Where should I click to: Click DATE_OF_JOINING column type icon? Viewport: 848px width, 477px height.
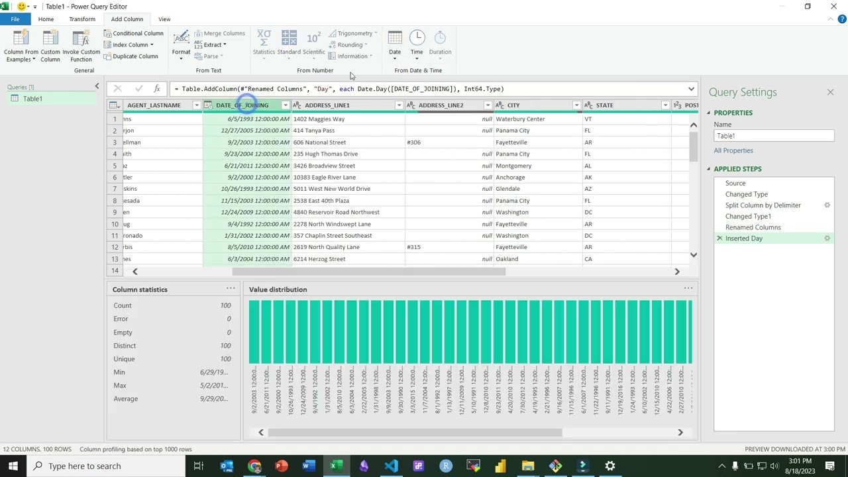(208, 105)
